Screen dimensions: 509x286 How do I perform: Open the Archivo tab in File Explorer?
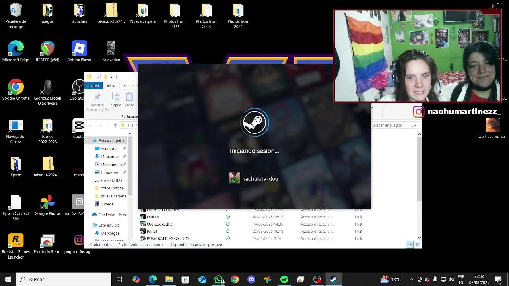tap(93, 85)
